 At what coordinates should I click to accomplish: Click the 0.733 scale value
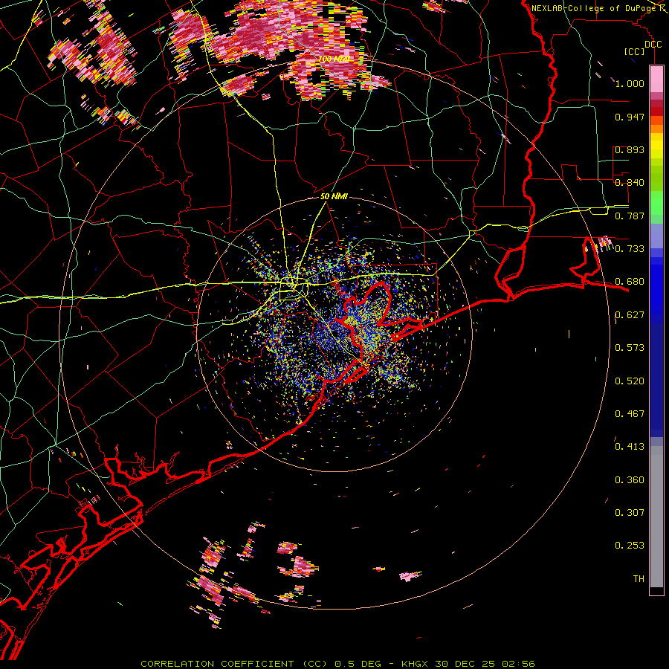click(x=630, y=249)
